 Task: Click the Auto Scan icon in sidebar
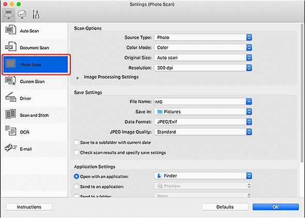11,30
